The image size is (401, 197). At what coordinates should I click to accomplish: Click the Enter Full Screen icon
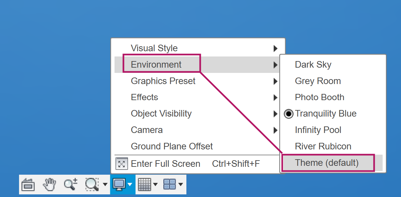tap(121, 164)
